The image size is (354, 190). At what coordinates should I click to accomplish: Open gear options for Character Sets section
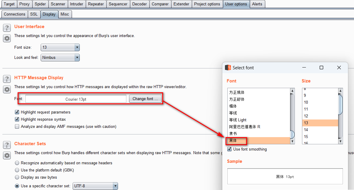pos(7,155)
